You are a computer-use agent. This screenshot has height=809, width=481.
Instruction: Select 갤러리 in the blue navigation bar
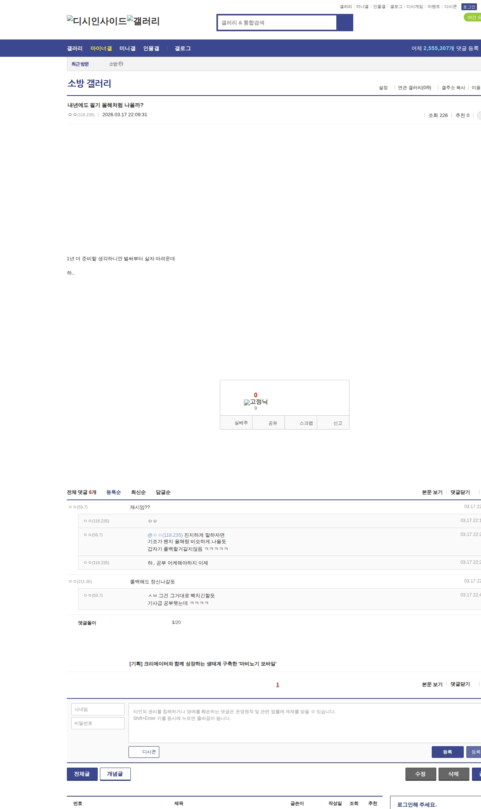click(x=75, y=49)
